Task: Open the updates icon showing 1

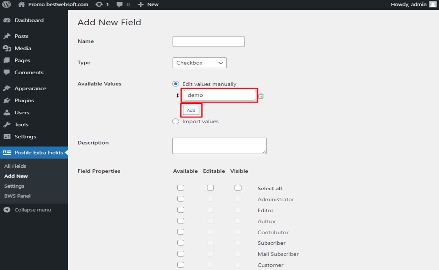Action: tap(99, 4)
